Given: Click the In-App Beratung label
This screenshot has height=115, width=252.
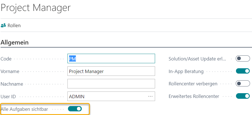Looking at the screenshot, I should point(186,71).
